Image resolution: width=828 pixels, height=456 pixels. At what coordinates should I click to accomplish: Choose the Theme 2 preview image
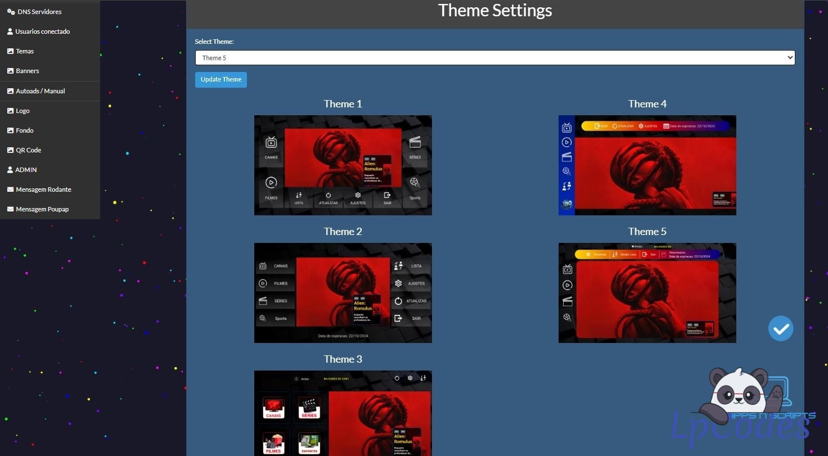[x=343, y=293]
